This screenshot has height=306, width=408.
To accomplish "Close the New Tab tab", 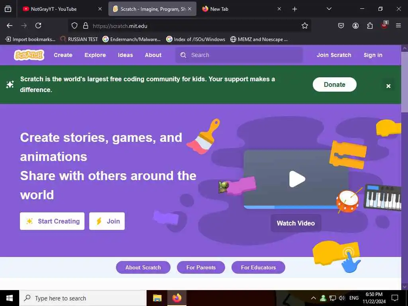I will pyautogui.click(x=279, y=9).
